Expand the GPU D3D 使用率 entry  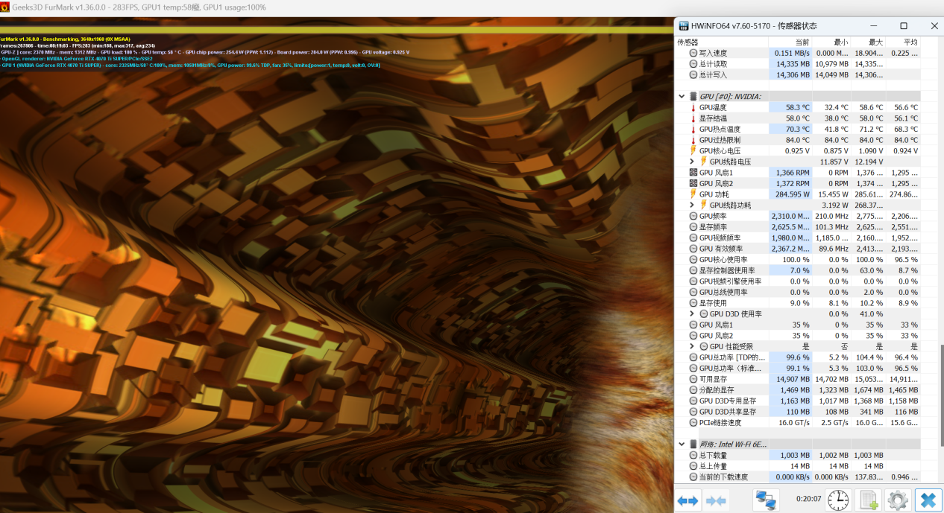pyautogui.click(x=692, y=313)
